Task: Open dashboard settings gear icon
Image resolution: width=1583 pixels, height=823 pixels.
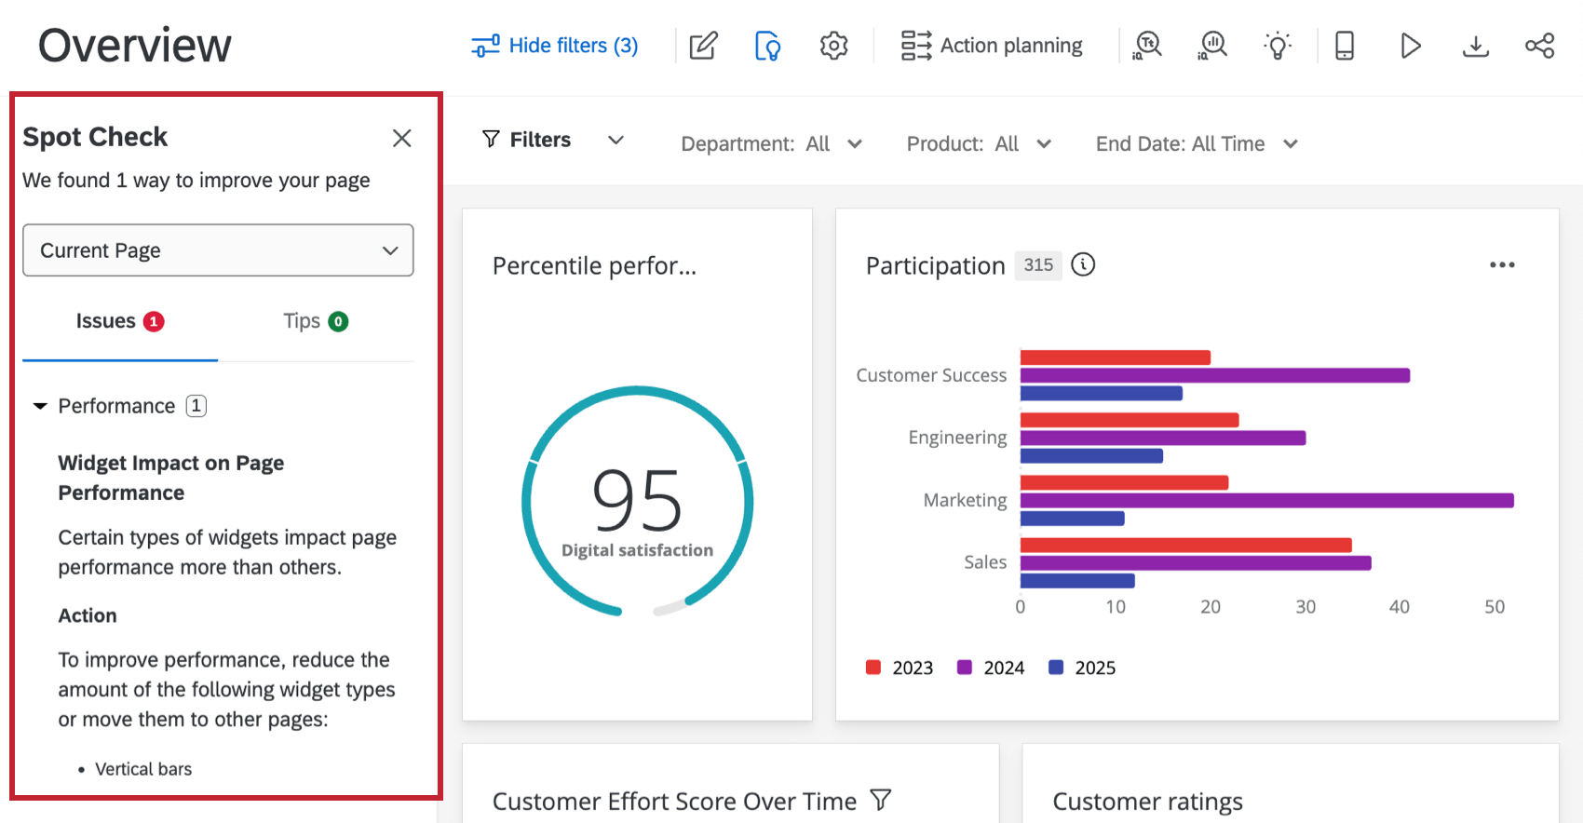Action: point(833,46)
